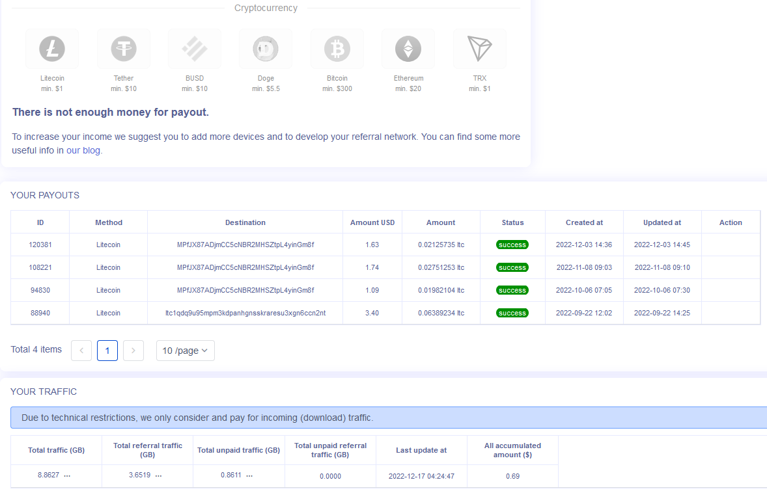Click the Status column header

(x=512, y=222)
